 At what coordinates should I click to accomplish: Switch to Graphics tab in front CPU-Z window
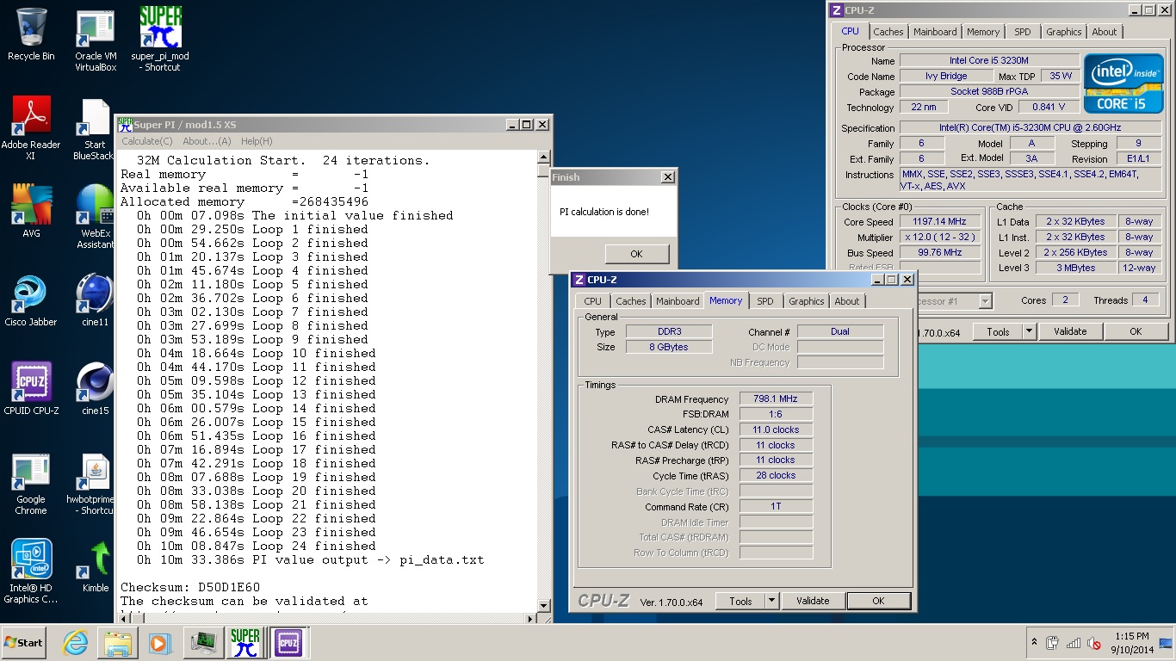[x=807, y=301]
